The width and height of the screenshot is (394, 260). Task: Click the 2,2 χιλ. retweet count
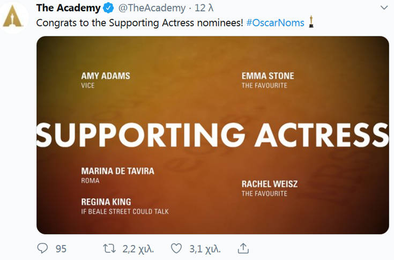click(138, 249)
